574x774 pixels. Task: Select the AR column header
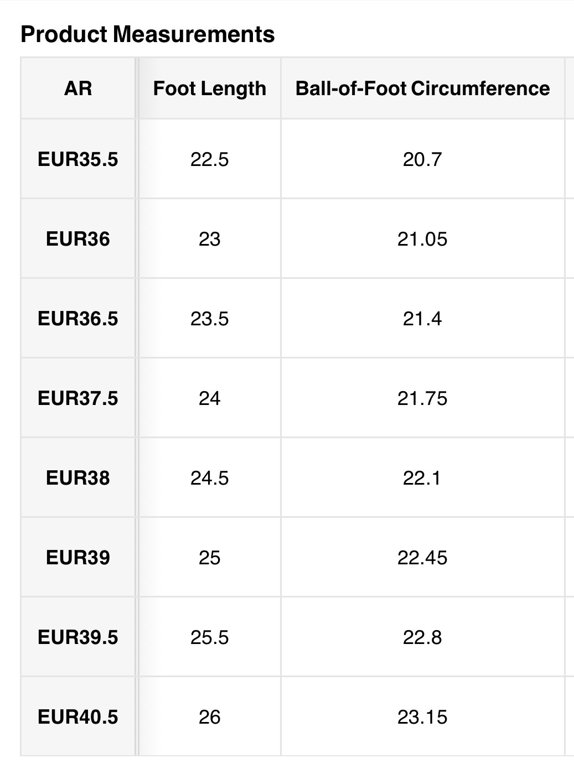click(x=78, y=89)
